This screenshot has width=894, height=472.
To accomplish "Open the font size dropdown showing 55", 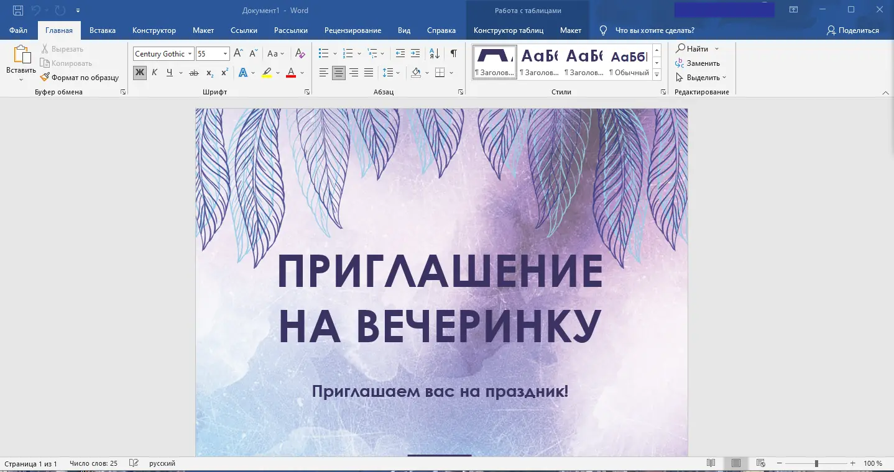I will tap(225, 54).
